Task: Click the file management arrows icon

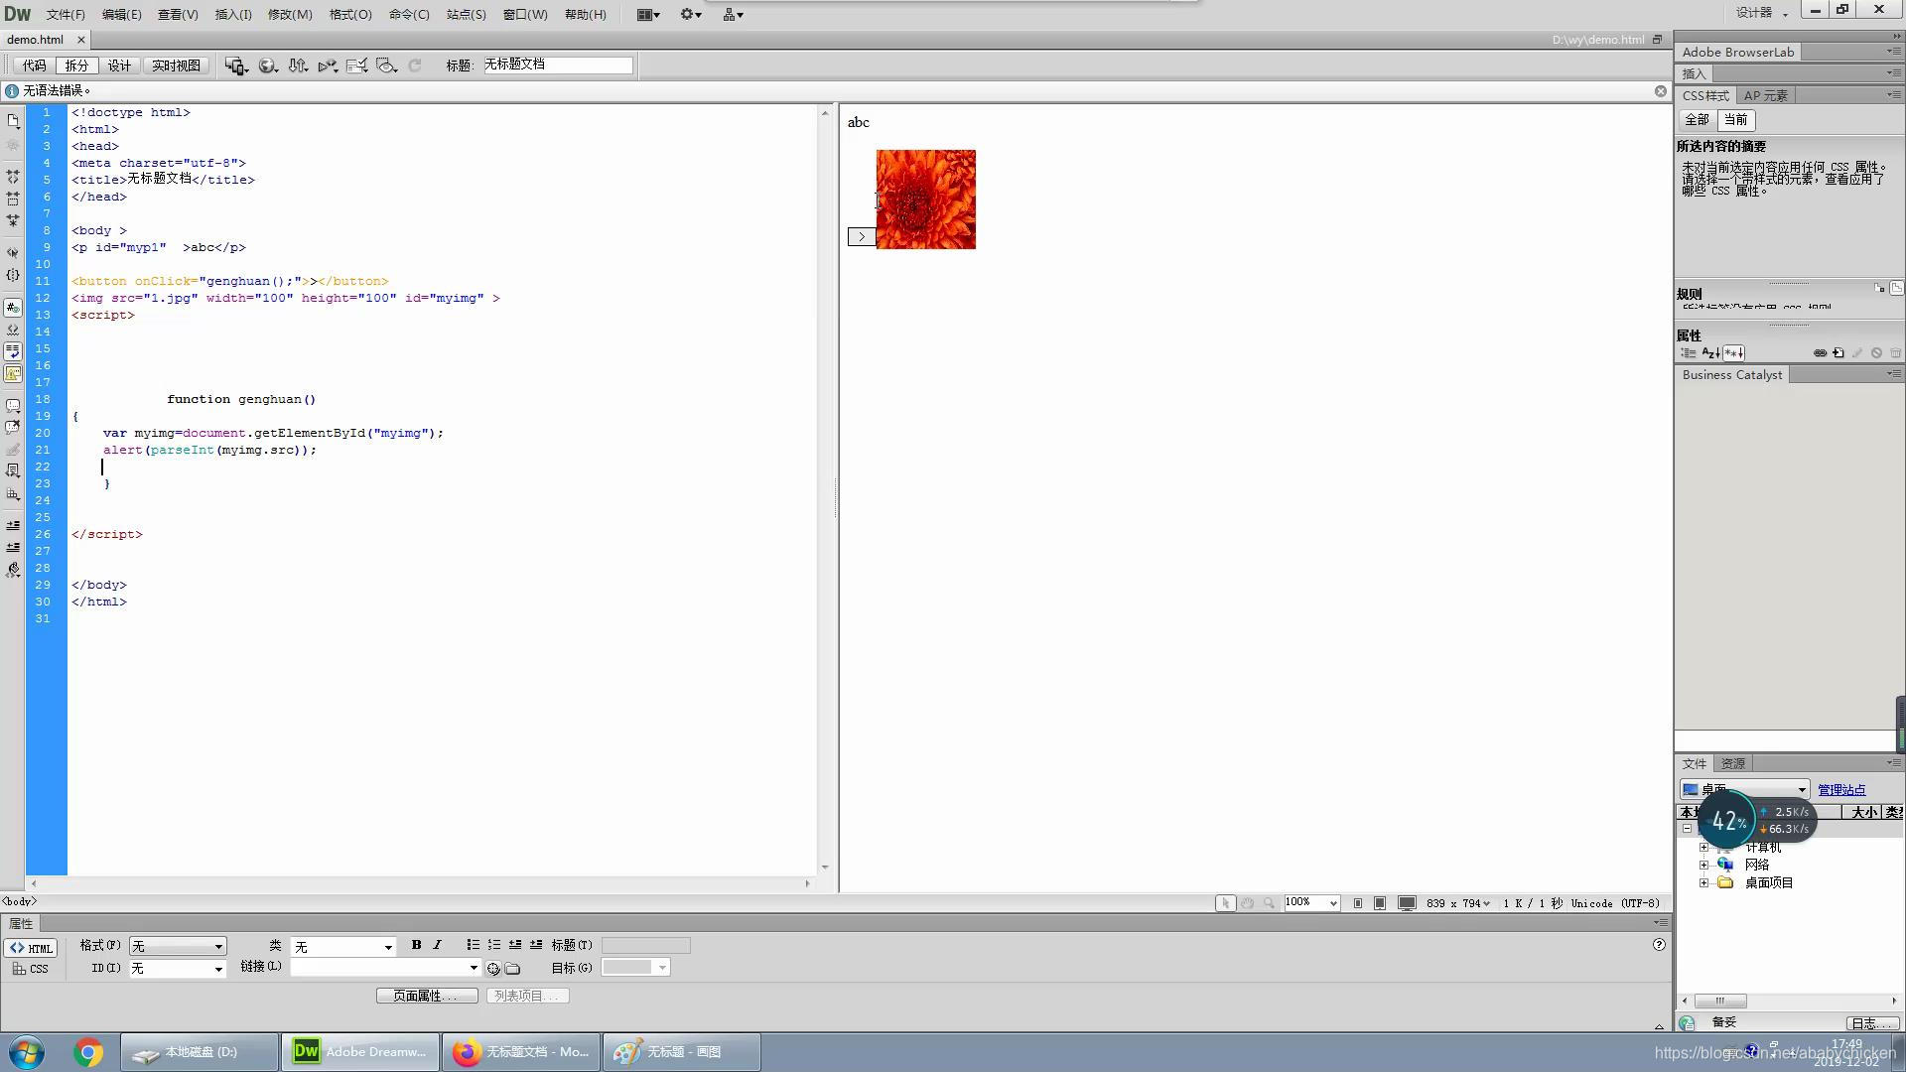Action: pyautogui.click(x=297, y=66)
